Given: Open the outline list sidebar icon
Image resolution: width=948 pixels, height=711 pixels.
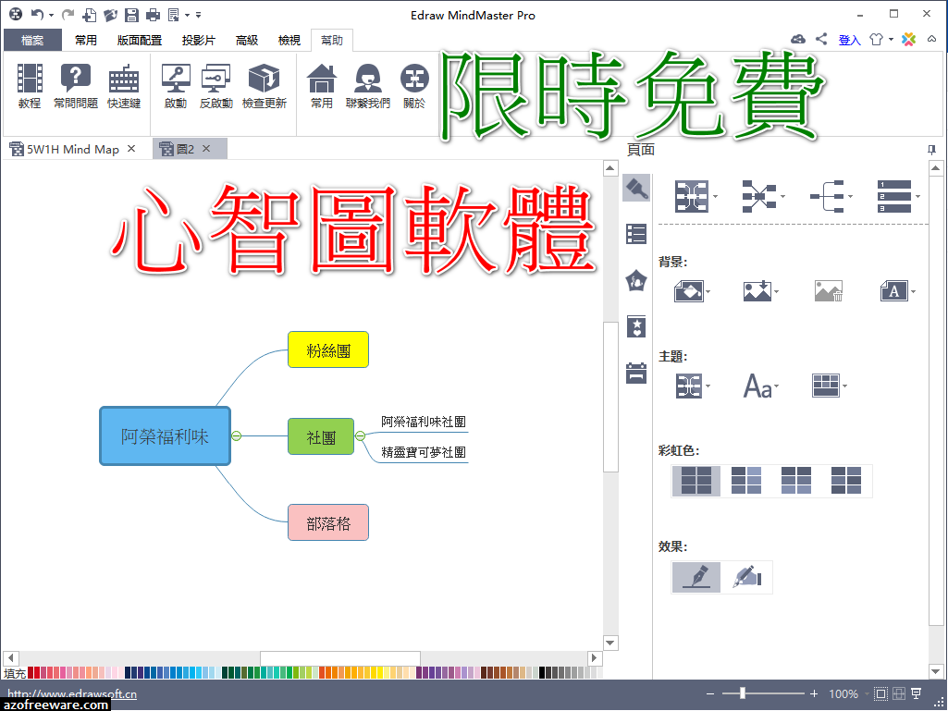Looking at the screenshot, I should pos(636,234).
